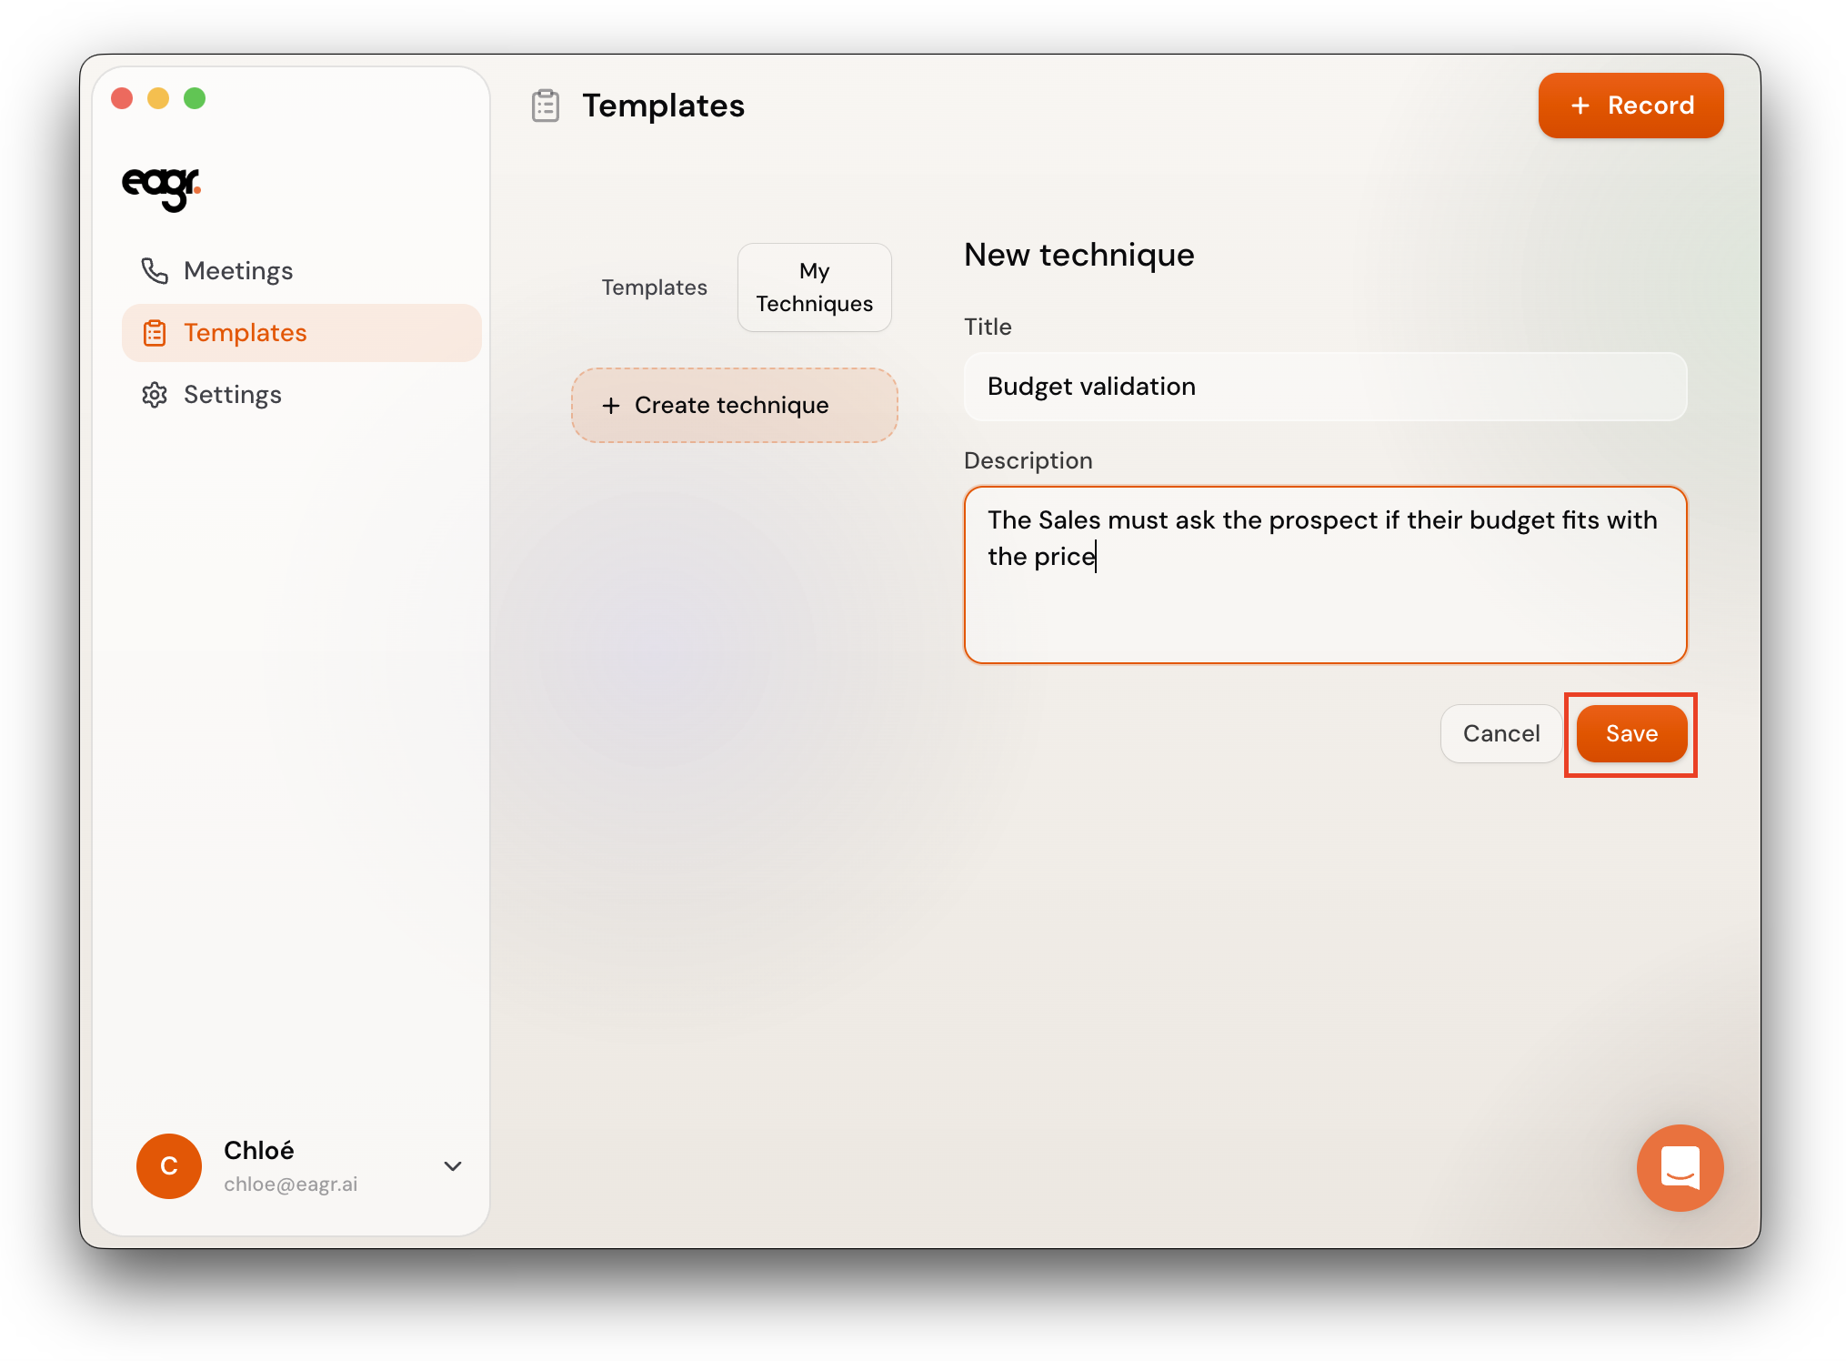
Task: Click the plus icon on Record button
Action: (1580, 106)
